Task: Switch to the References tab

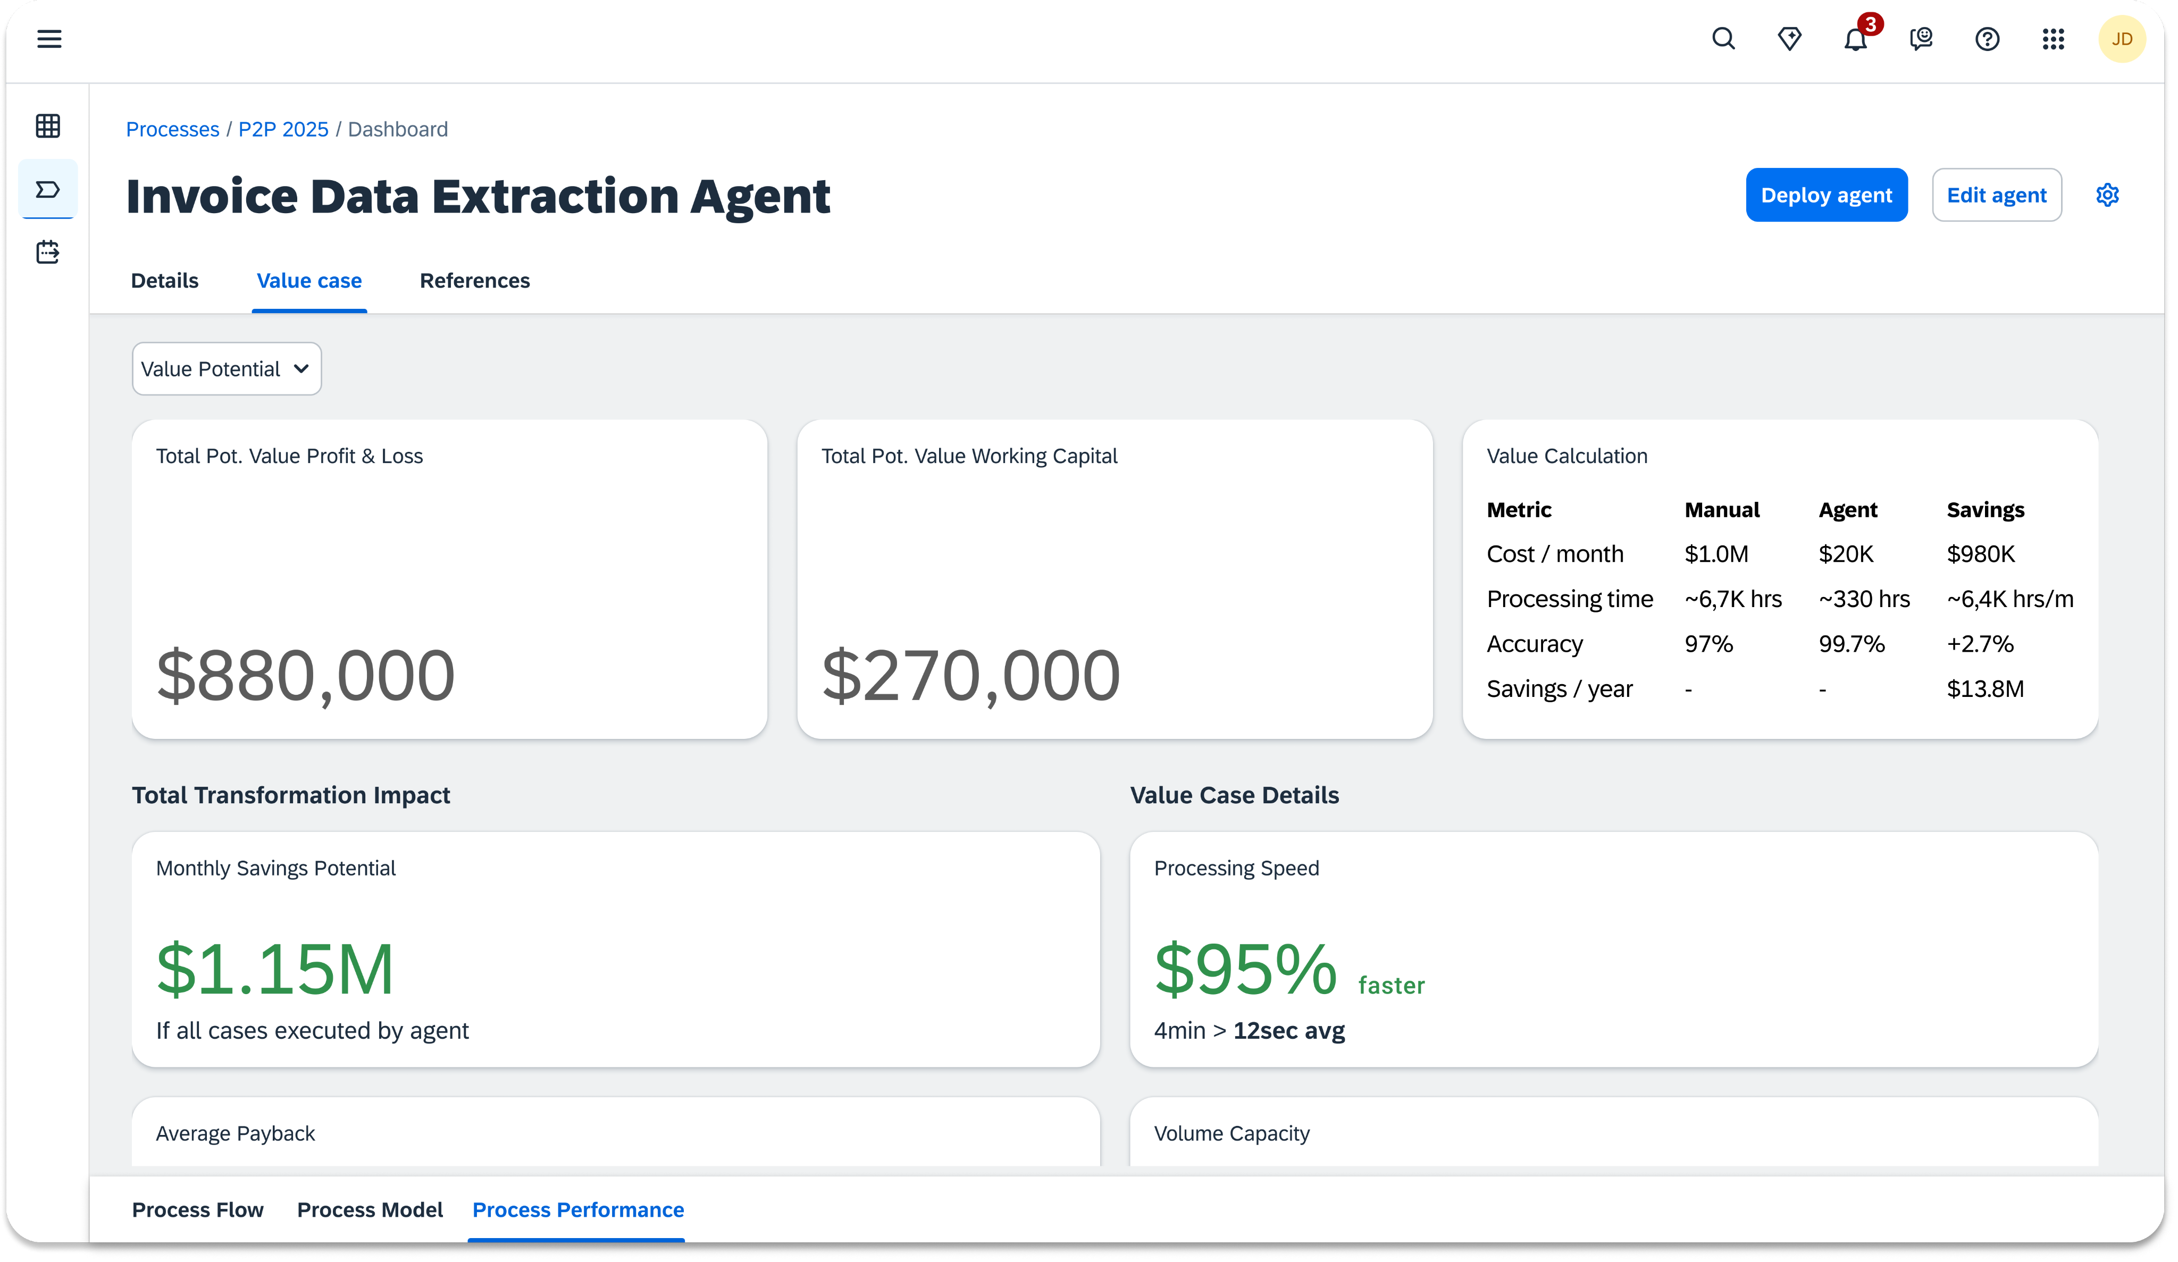Action: tap(474, 281)
